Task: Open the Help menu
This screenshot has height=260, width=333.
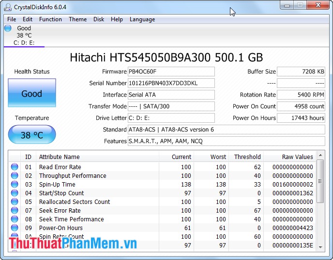Action: [x=117, y=19]
